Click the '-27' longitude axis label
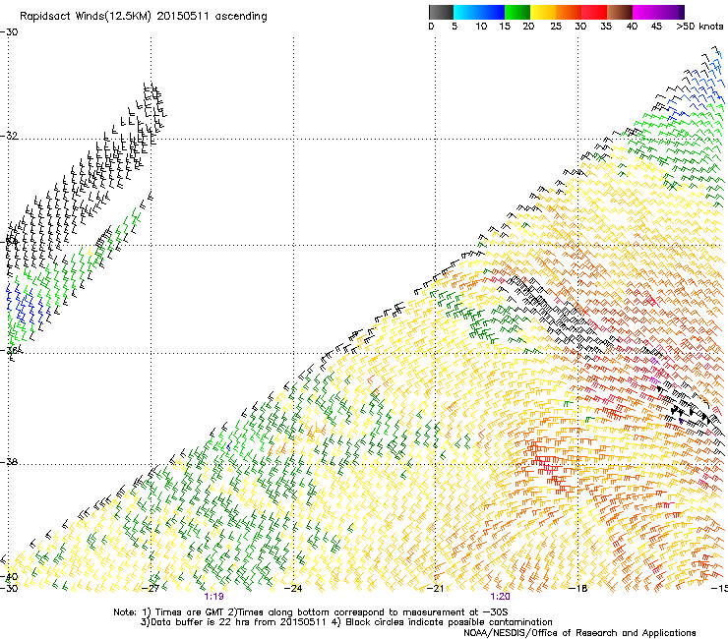728x639 pixels. coord(150,589)
